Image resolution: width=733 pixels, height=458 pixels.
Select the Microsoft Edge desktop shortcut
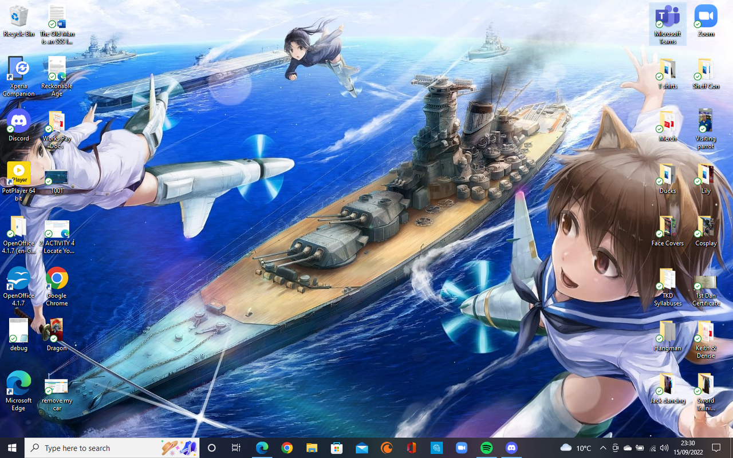click(x=19, y=391)
